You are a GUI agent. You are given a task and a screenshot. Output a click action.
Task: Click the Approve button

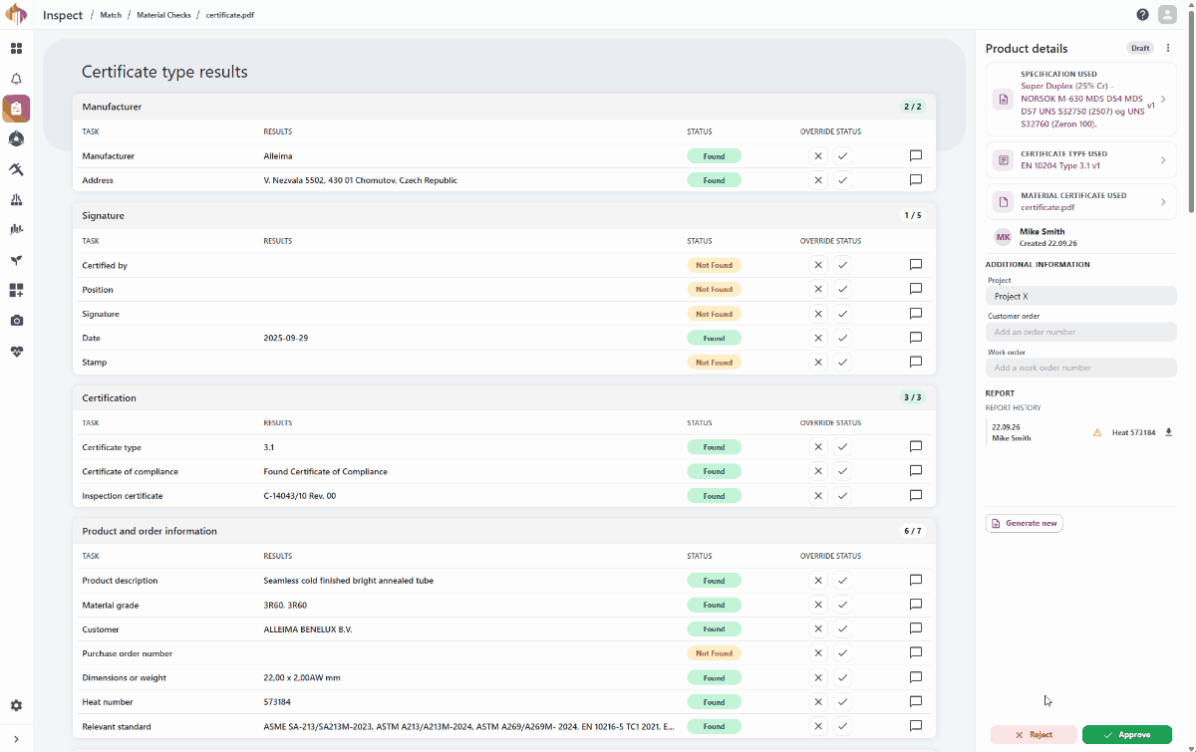pos(1127,734)
